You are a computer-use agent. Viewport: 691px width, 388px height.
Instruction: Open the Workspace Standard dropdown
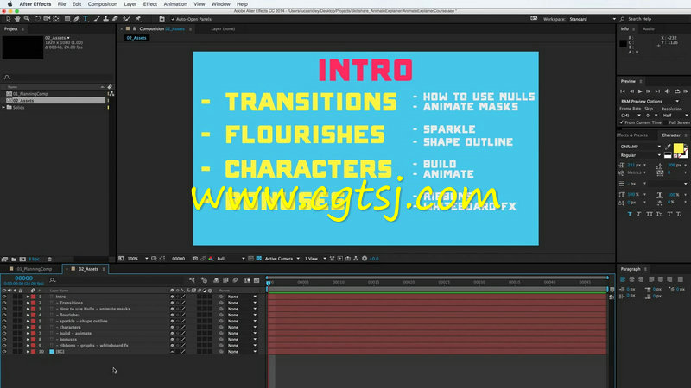click(593, 19)
